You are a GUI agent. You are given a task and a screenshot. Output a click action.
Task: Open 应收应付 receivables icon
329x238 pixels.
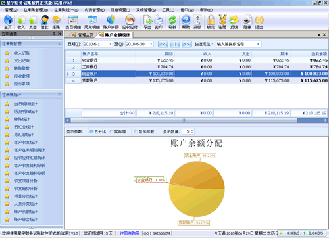(130, 22)
